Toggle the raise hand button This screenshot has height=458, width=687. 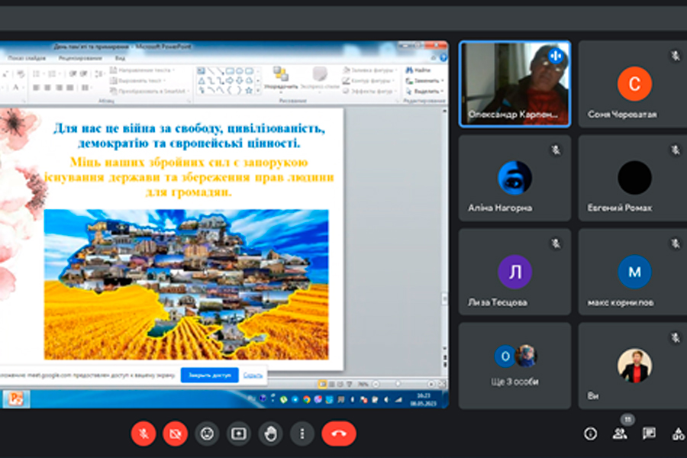270,434
